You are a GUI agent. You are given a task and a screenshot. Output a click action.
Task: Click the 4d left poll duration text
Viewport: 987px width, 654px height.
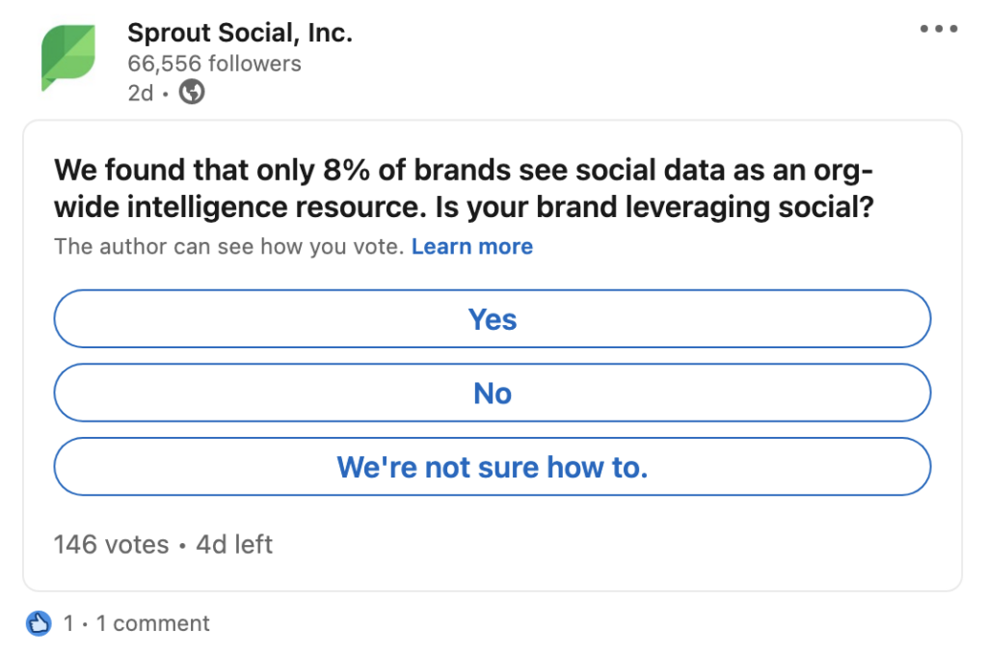click(x=237, y=544)
